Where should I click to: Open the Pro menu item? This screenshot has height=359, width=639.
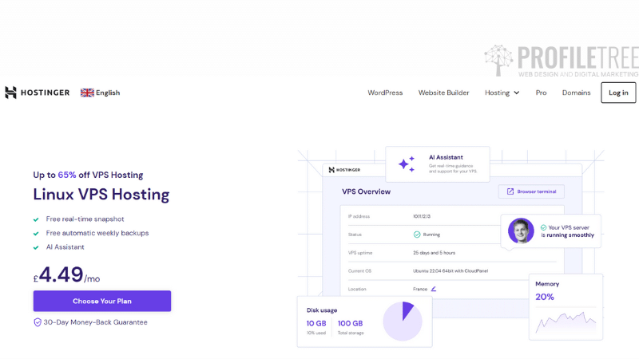point(541,93)
